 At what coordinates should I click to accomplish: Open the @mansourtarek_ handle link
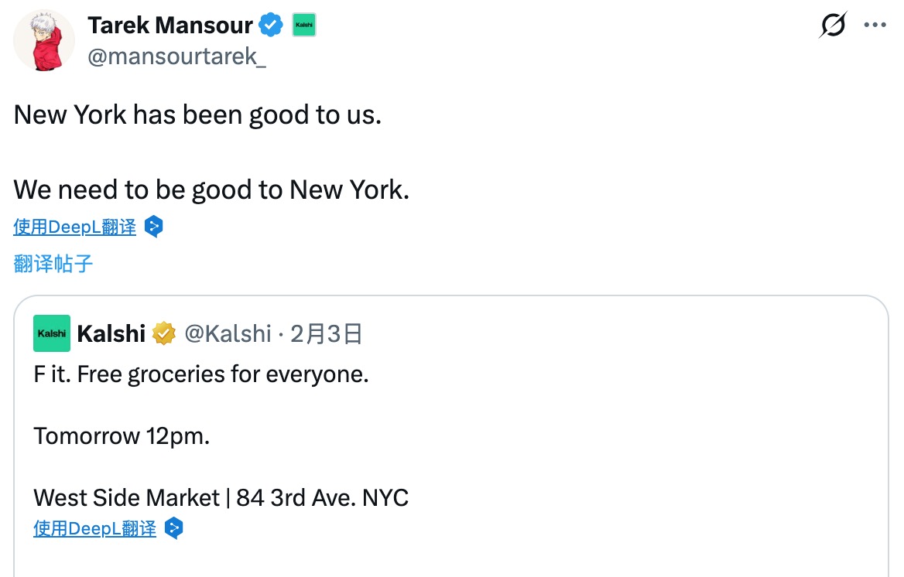point(176,57)
